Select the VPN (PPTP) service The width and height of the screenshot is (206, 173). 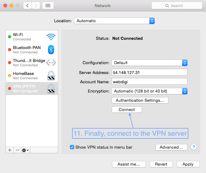click(32, 89)
